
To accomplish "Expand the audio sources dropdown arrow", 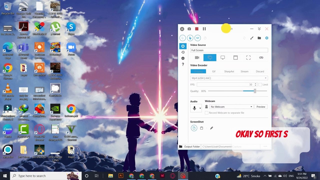I will click(x=200, y=108).
